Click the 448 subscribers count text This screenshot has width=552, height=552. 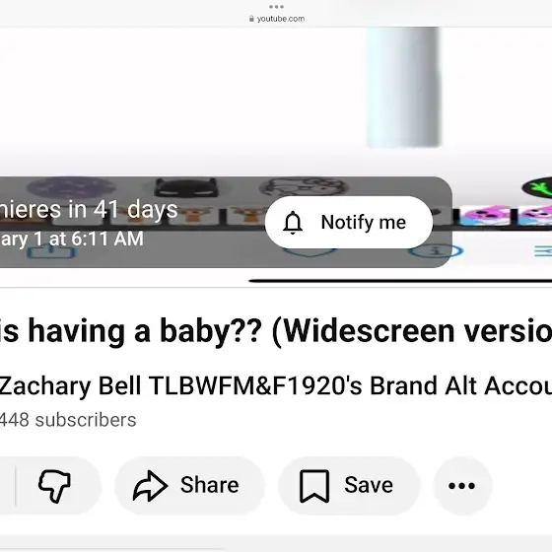pyautogui.click(x=68, y=420)
